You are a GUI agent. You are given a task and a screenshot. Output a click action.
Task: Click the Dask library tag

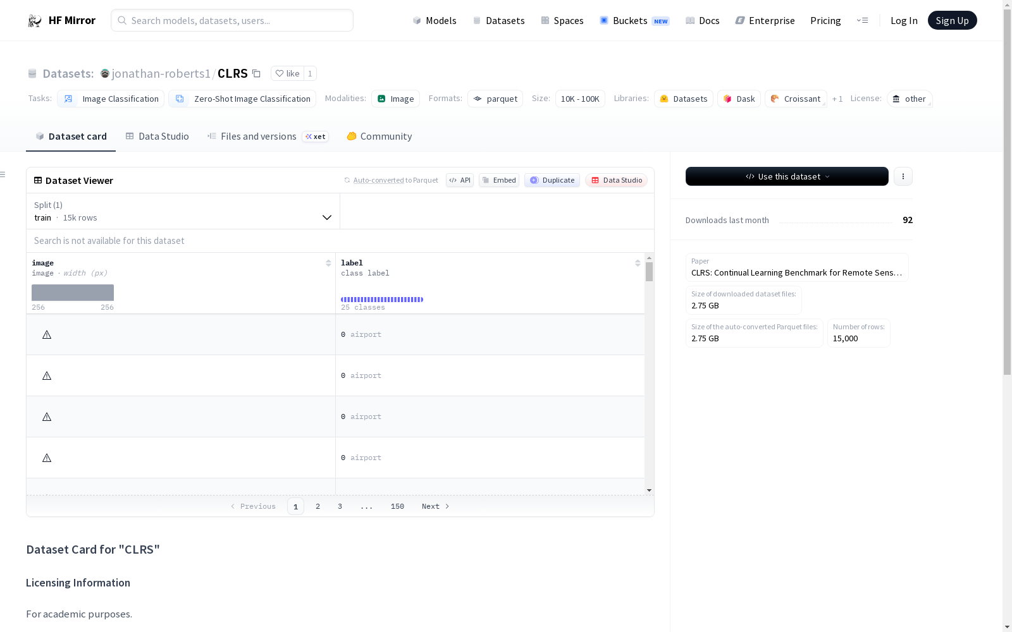[x=739, y=99]
